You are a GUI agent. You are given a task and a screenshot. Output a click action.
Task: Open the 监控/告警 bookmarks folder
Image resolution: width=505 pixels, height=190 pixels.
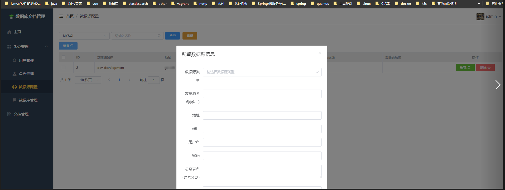[x=72, y=3]
